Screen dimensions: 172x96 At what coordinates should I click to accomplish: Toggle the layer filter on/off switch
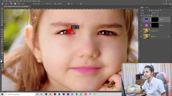160,10
